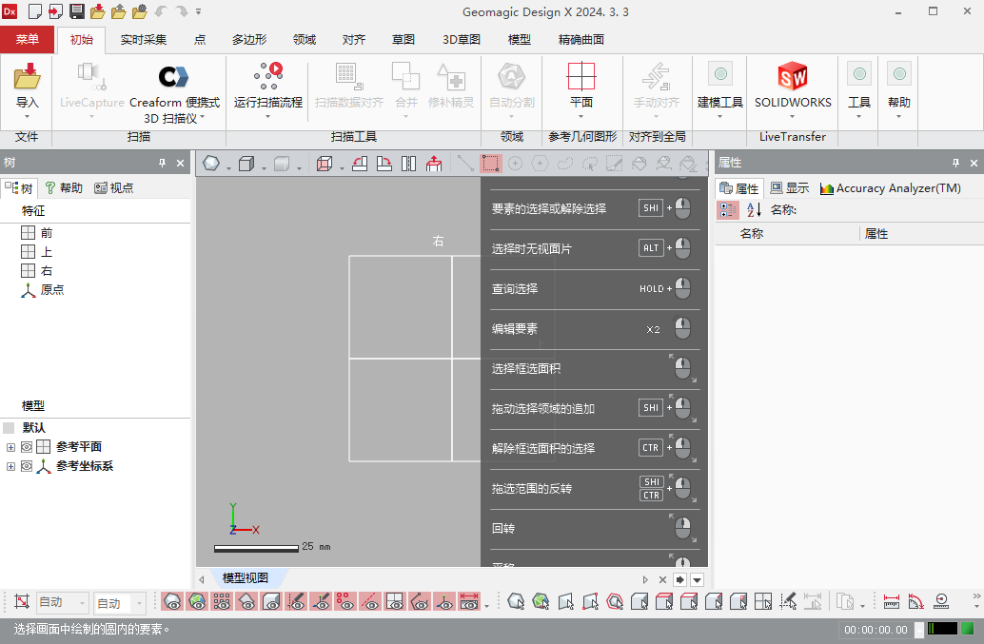The image size is (984, 644).
Task: Switch to the 模型 ribbon tab
Action: tap(519, 40)
